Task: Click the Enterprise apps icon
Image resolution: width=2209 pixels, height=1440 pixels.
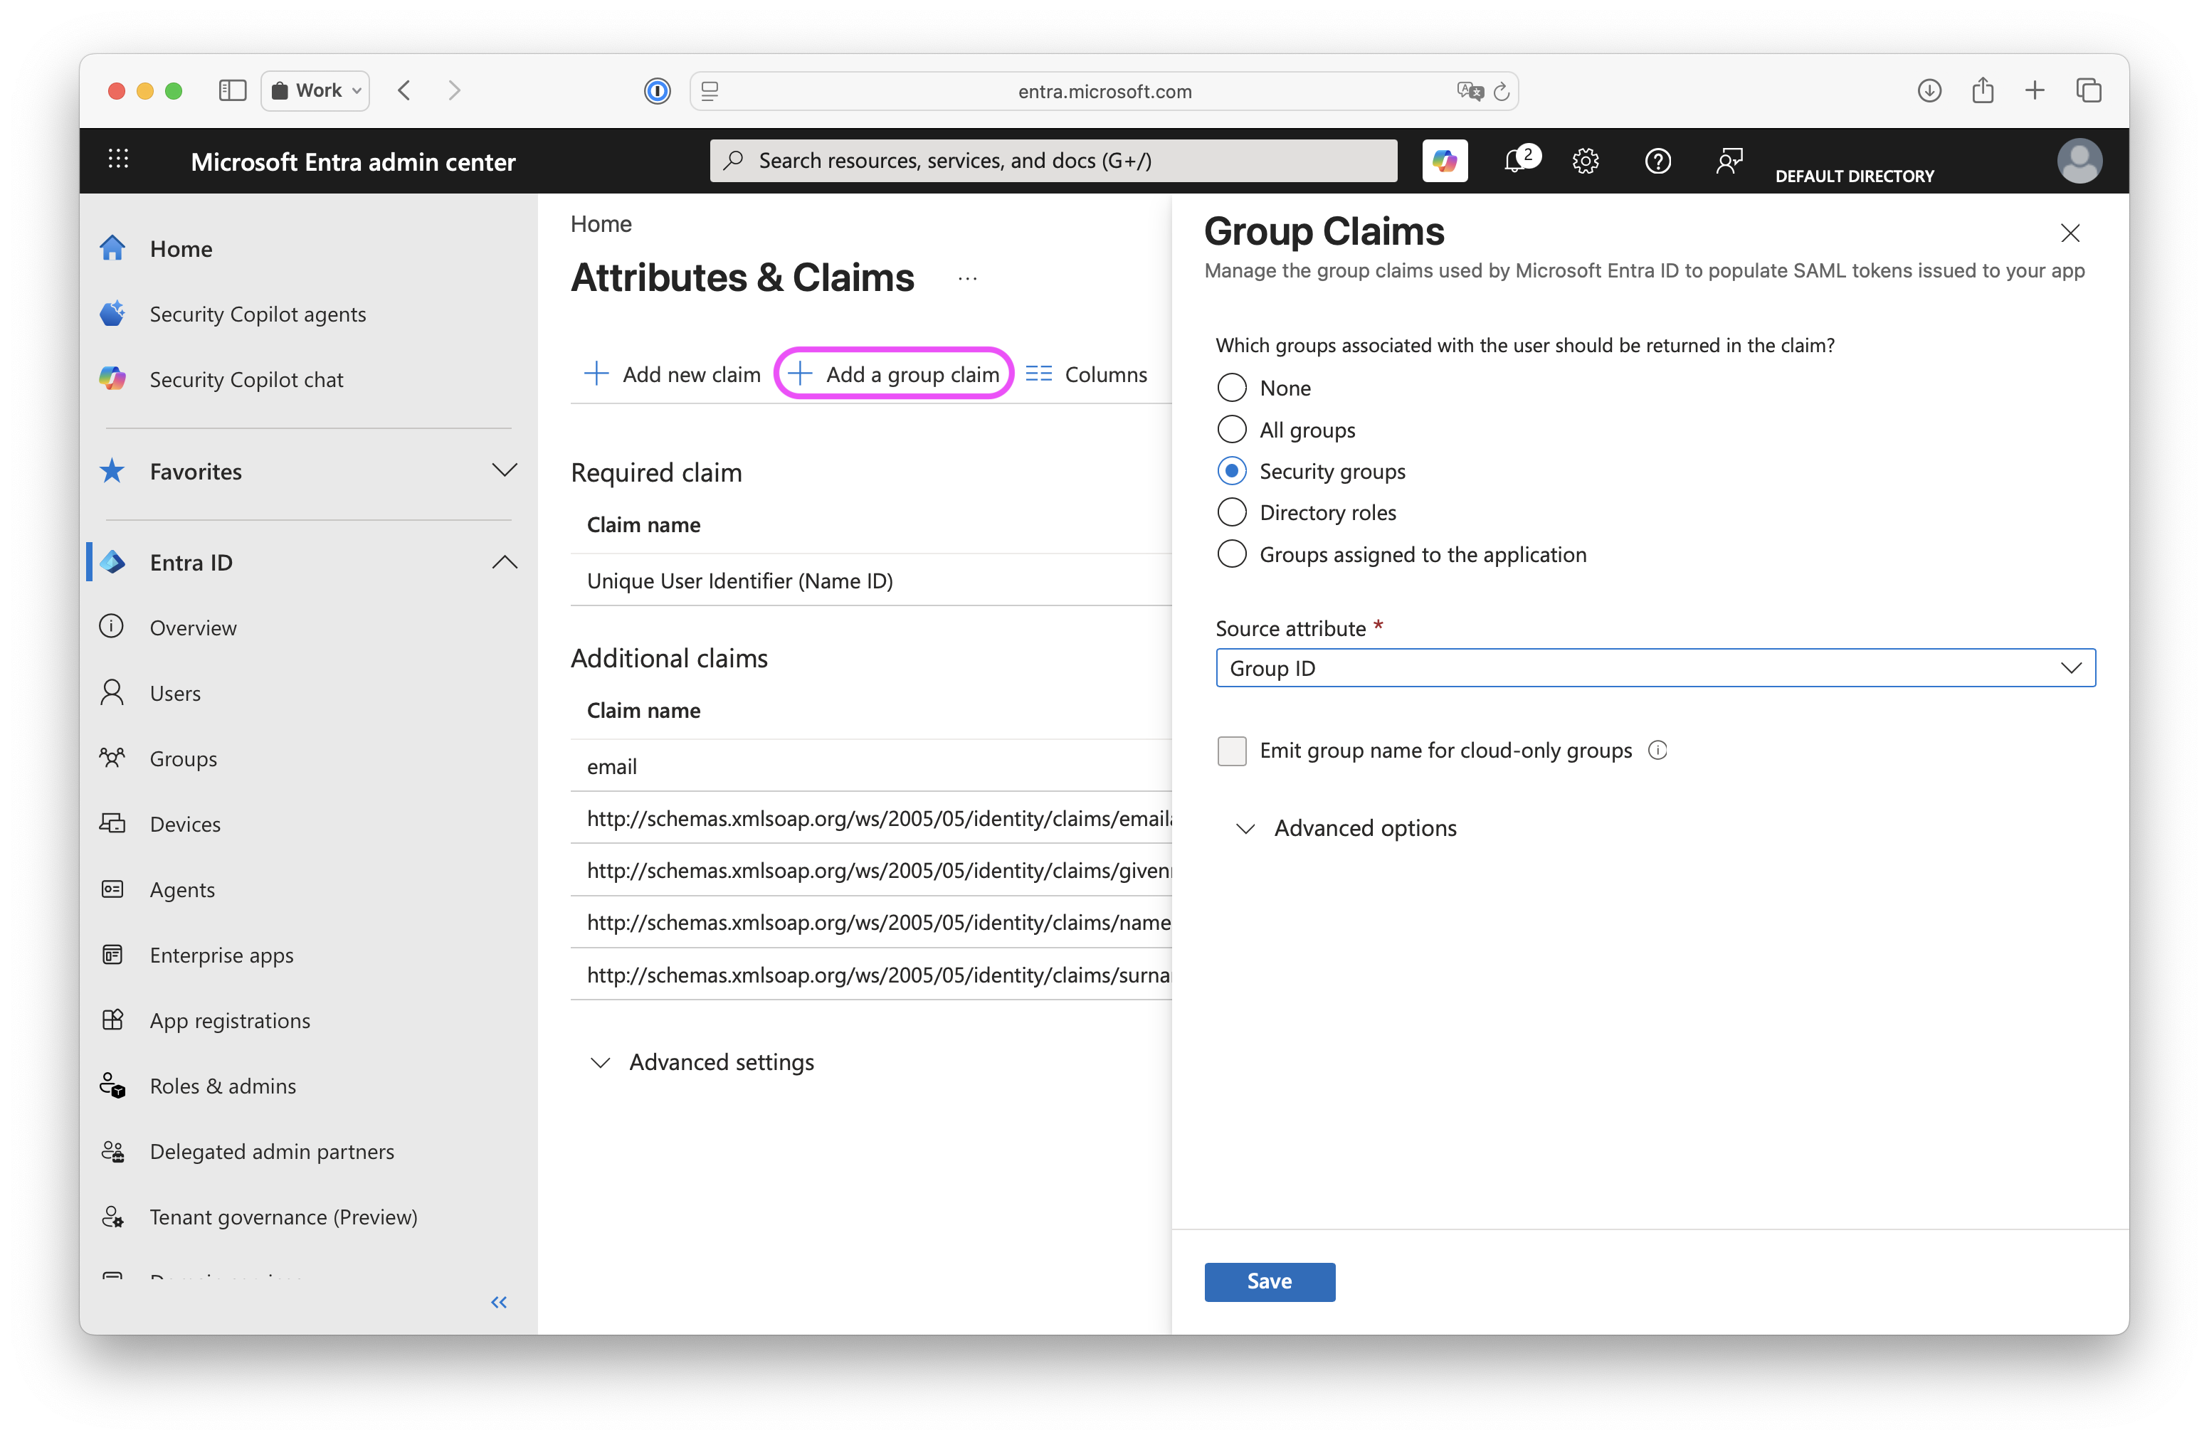Action: coord(112,954)
